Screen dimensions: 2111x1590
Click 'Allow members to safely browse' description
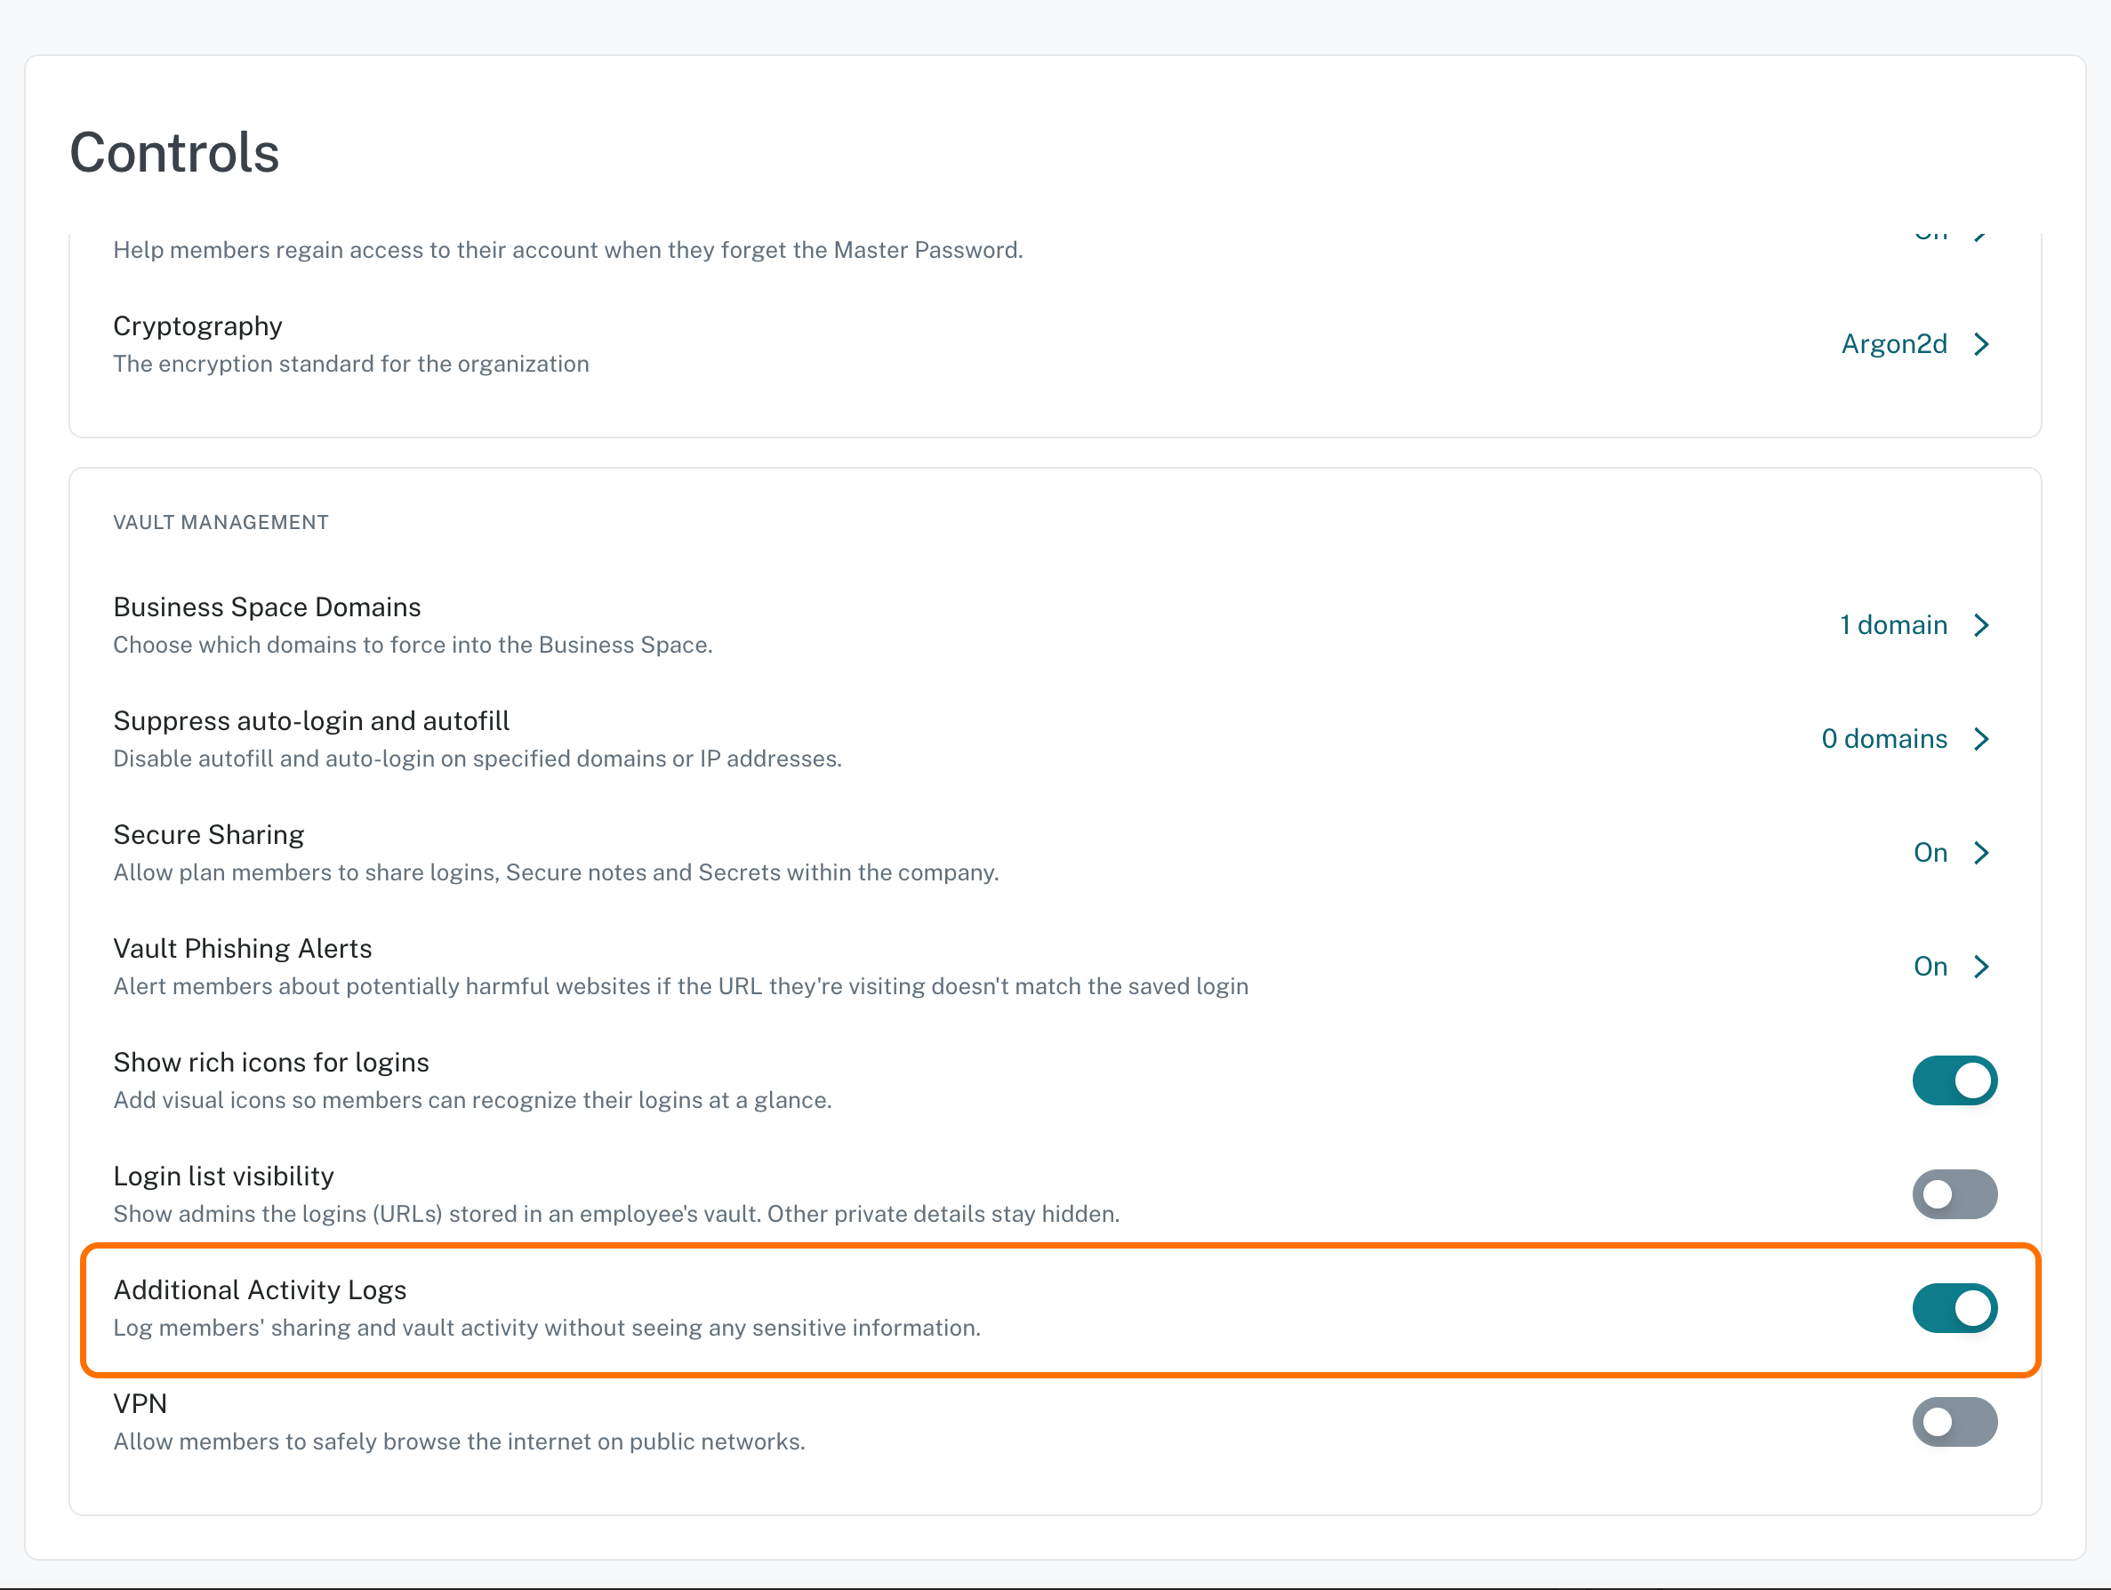459,1441
